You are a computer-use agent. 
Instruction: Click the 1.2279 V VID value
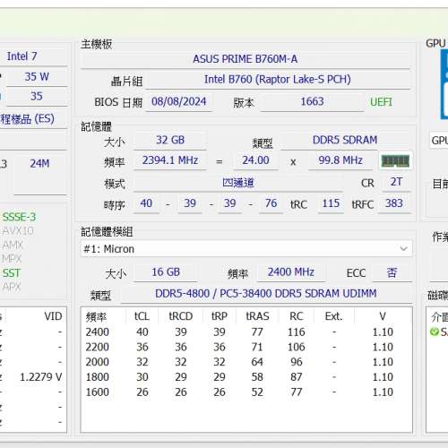point(41,377)
